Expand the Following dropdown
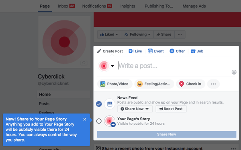The height and width of the screenshot is (150, 241). click(x=137, y=34)
